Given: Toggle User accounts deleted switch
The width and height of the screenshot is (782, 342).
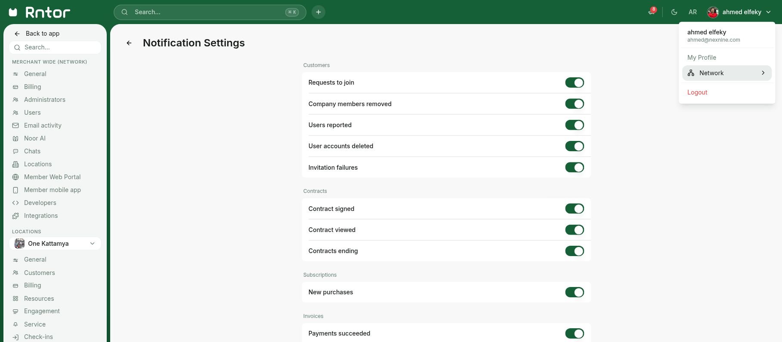Looking at the screenshot, I should click(x=575, y=146).
